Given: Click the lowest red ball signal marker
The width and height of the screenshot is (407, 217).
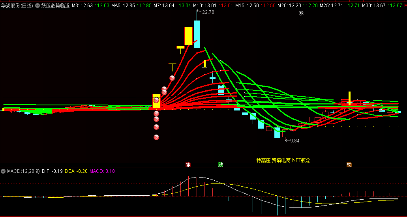Looking at the screenshot, I should click(x=156, y=137).
